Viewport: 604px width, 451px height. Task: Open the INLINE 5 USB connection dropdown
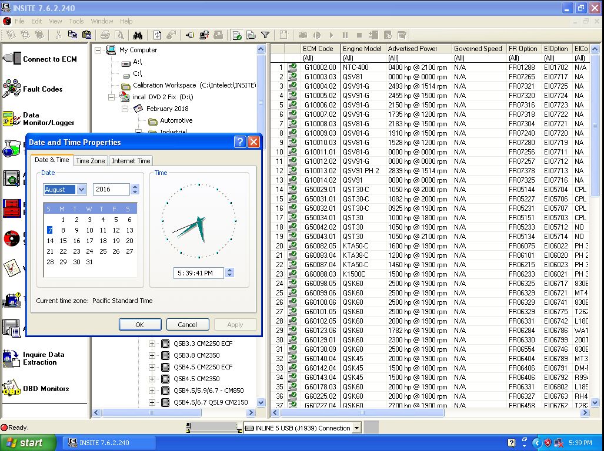357,428
